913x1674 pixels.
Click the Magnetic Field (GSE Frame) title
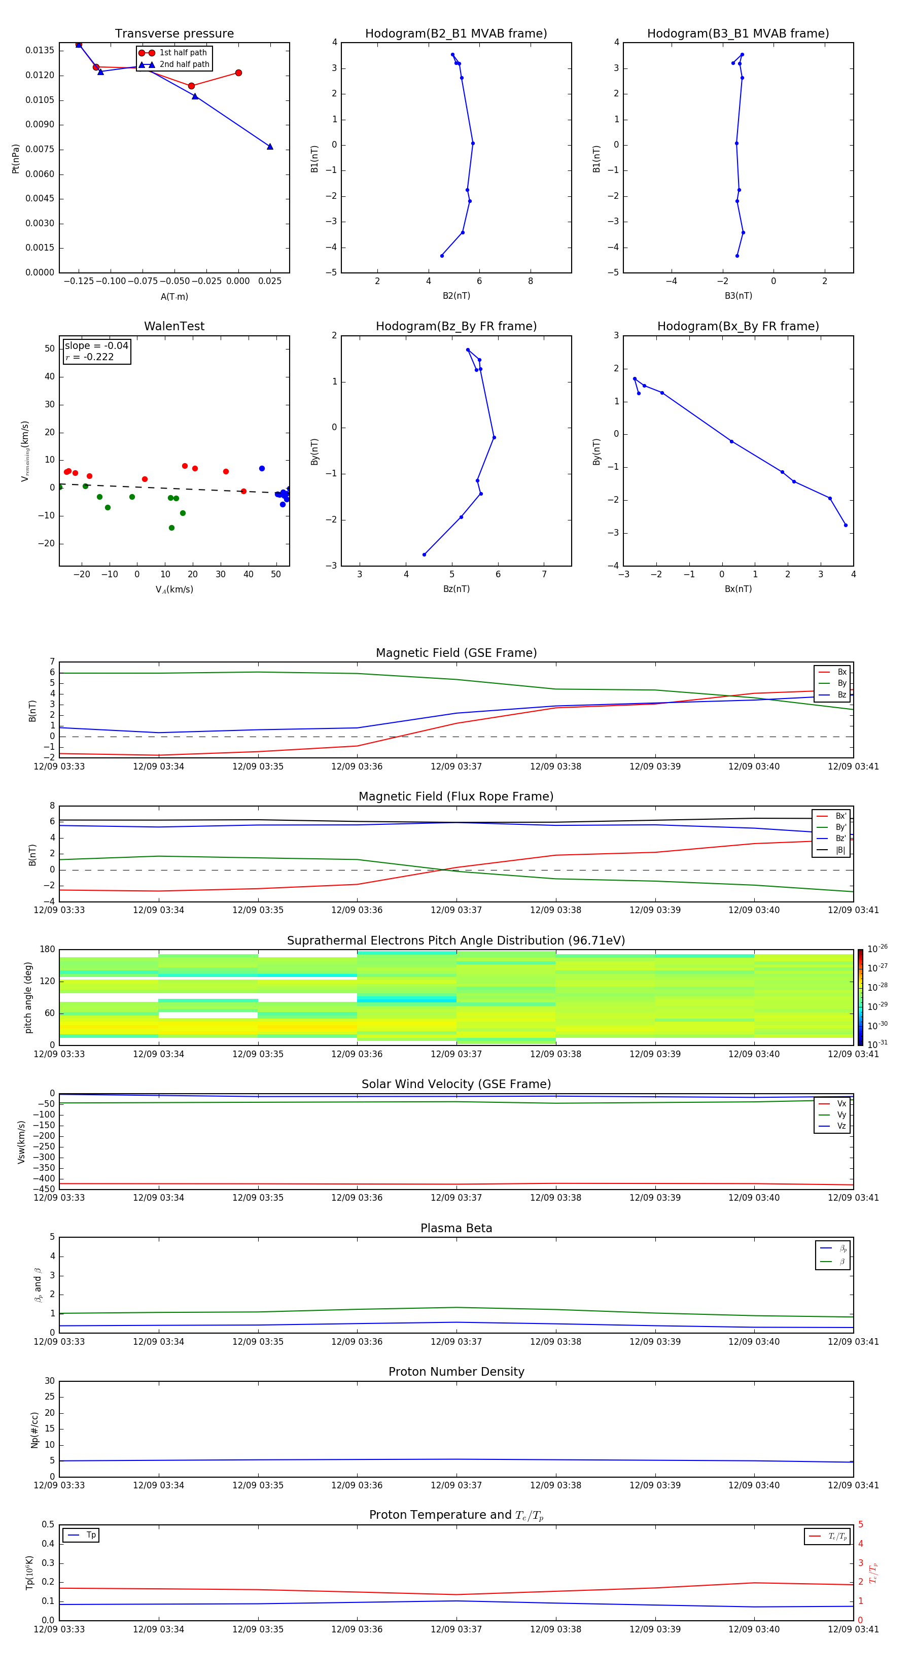pos(456,653)
